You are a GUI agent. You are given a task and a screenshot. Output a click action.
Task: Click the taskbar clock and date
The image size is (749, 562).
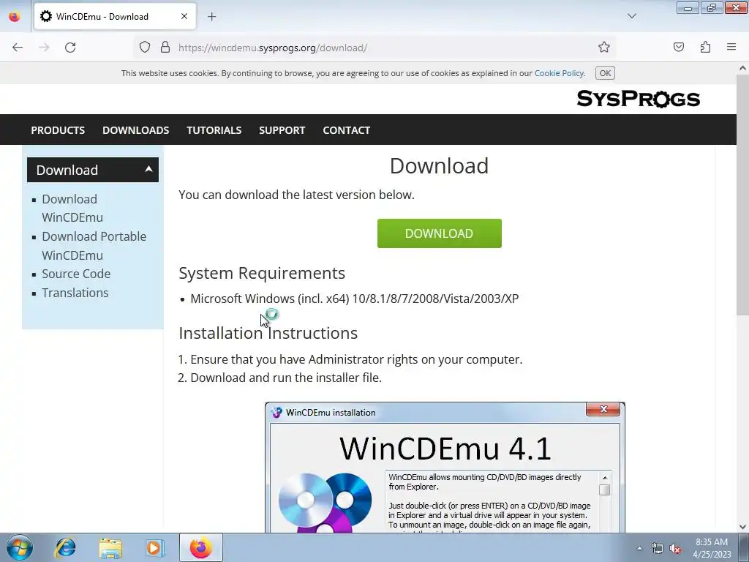pos(712,548)
